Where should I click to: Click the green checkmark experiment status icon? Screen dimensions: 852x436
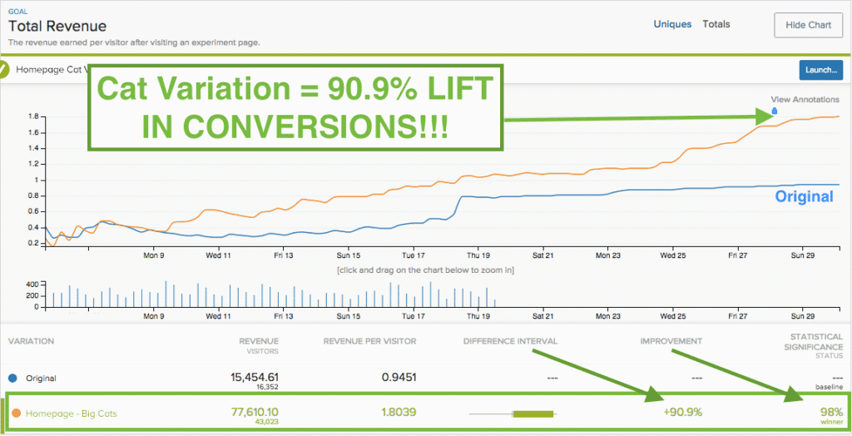(x=4, y=70)
